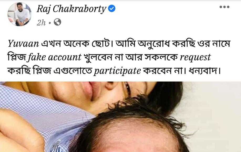Open the attached baby photo

click(120, 117)
